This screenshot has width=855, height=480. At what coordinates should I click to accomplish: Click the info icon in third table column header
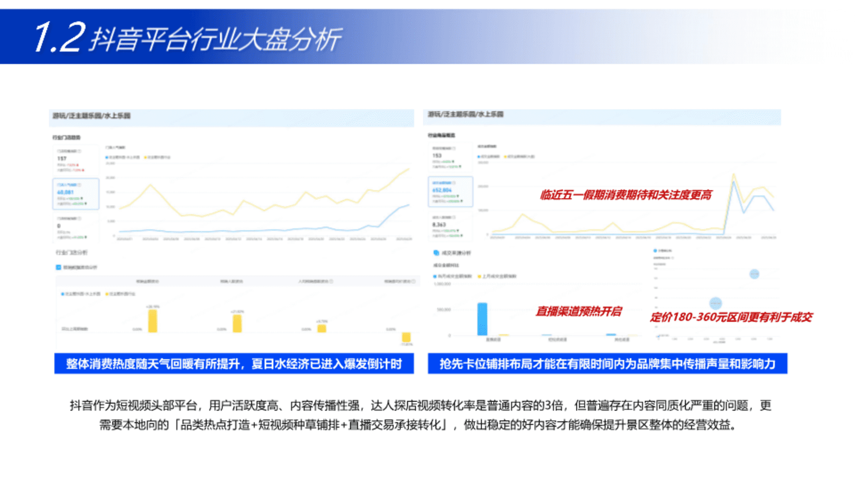pyautogui.click(x=331, y=281)
